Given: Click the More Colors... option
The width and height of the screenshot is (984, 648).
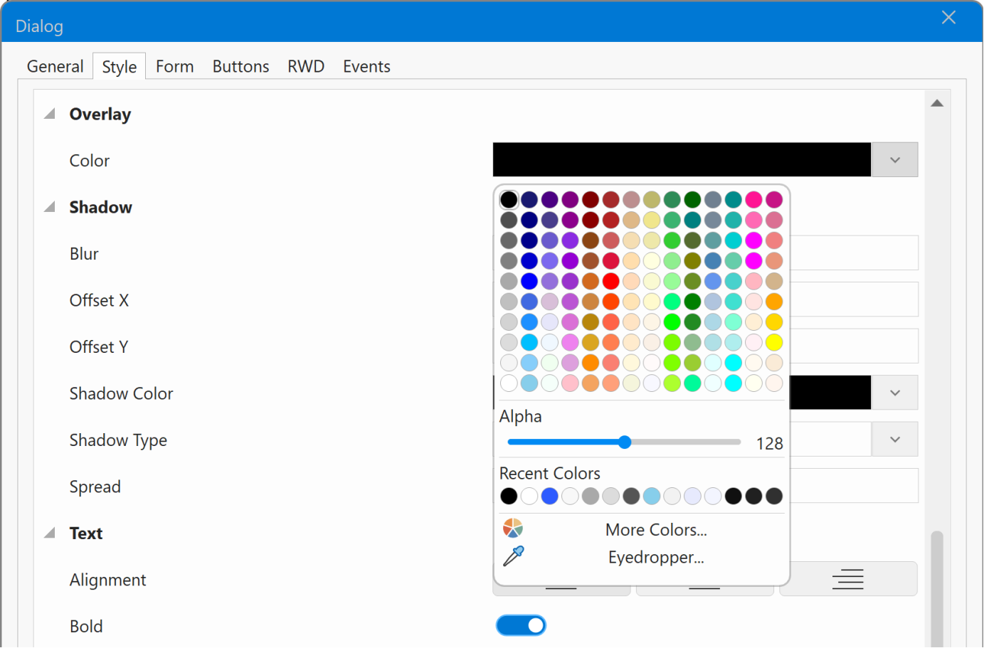Looking at the screenshot, I should coord(656,530).
